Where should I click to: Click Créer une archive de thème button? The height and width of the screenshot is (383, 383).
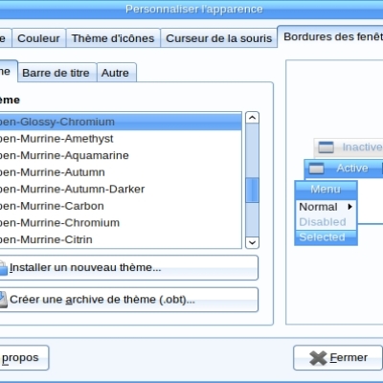click(128, 300)
